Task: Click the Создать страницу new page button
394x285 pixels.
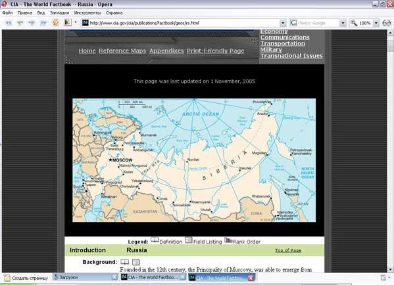Action: coord(26,278)
